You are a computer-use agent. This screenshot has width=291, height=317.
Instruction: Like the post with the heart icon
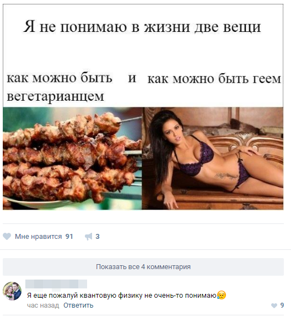click(7, 236)
